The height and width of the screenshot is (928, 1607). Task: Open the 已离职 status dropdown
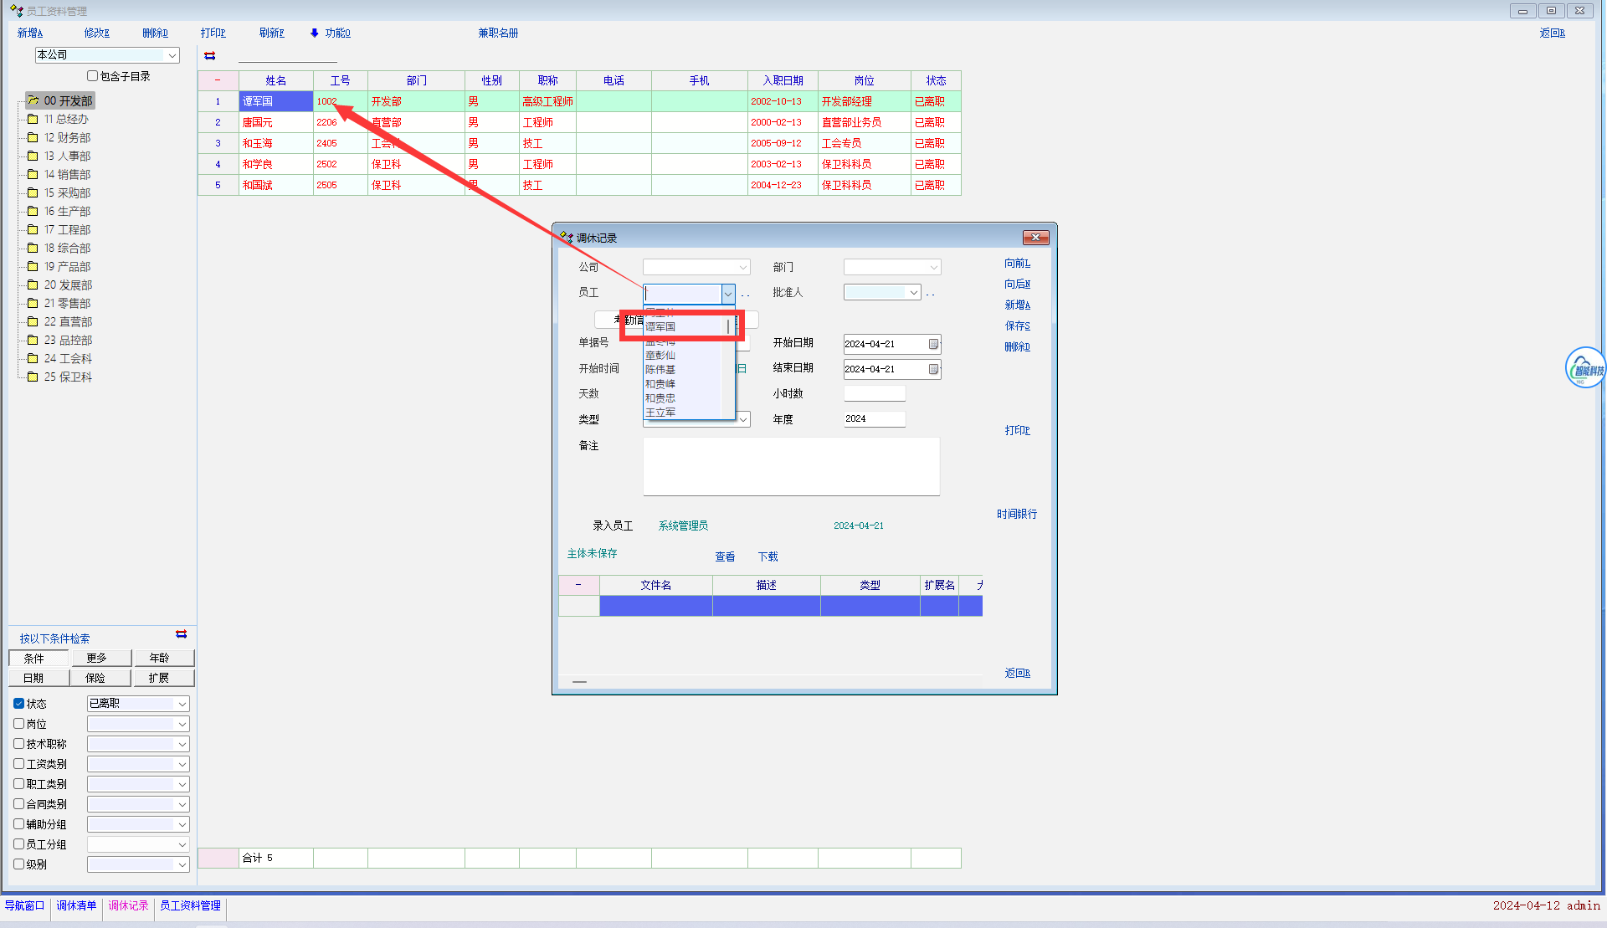click(182, 704)
